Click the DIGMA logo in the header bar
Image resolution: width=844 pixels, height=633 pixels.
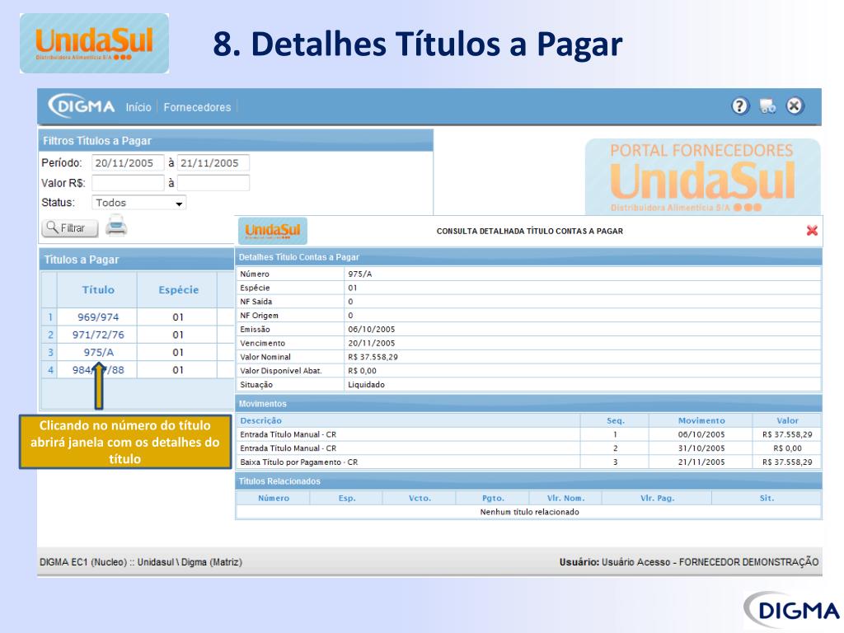tap(82, 106)
